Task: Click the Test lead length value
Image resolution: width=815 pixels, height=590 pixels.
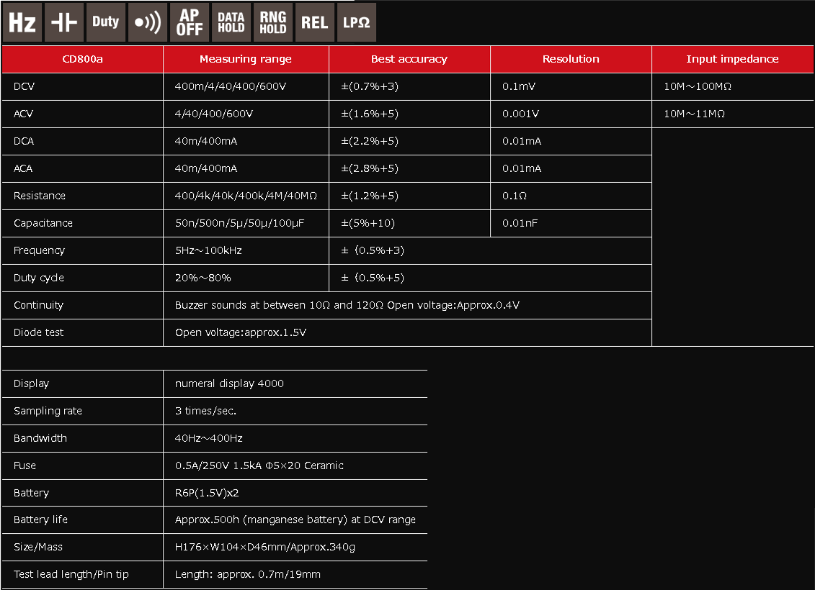Action: pyautogui.click(x=247, y=574)
